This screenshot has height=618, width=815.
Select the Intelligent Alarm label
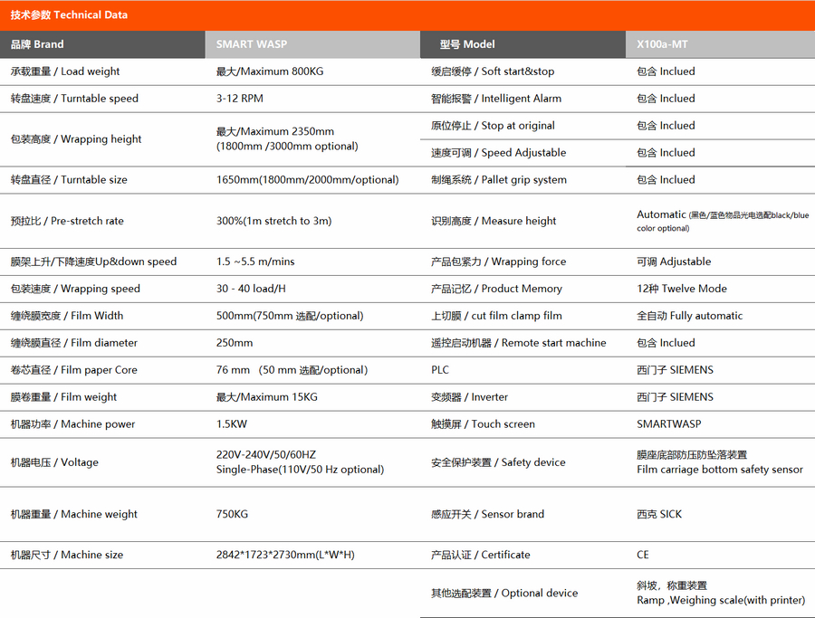pos(496,99)
